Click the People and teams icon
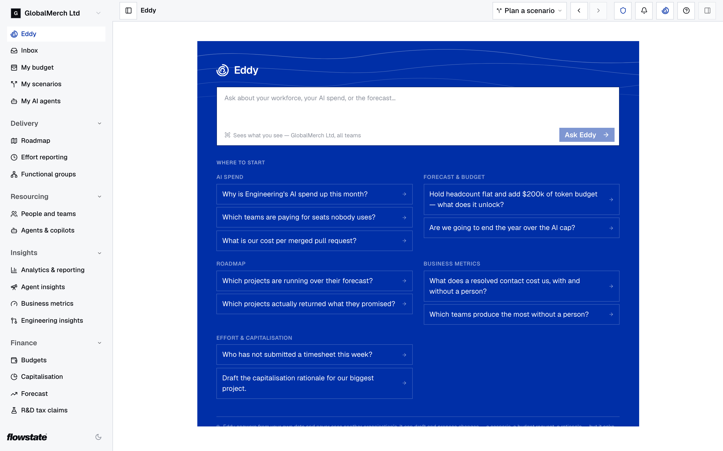The width and height of the screenshot is (723, 451). pos(14,214)
